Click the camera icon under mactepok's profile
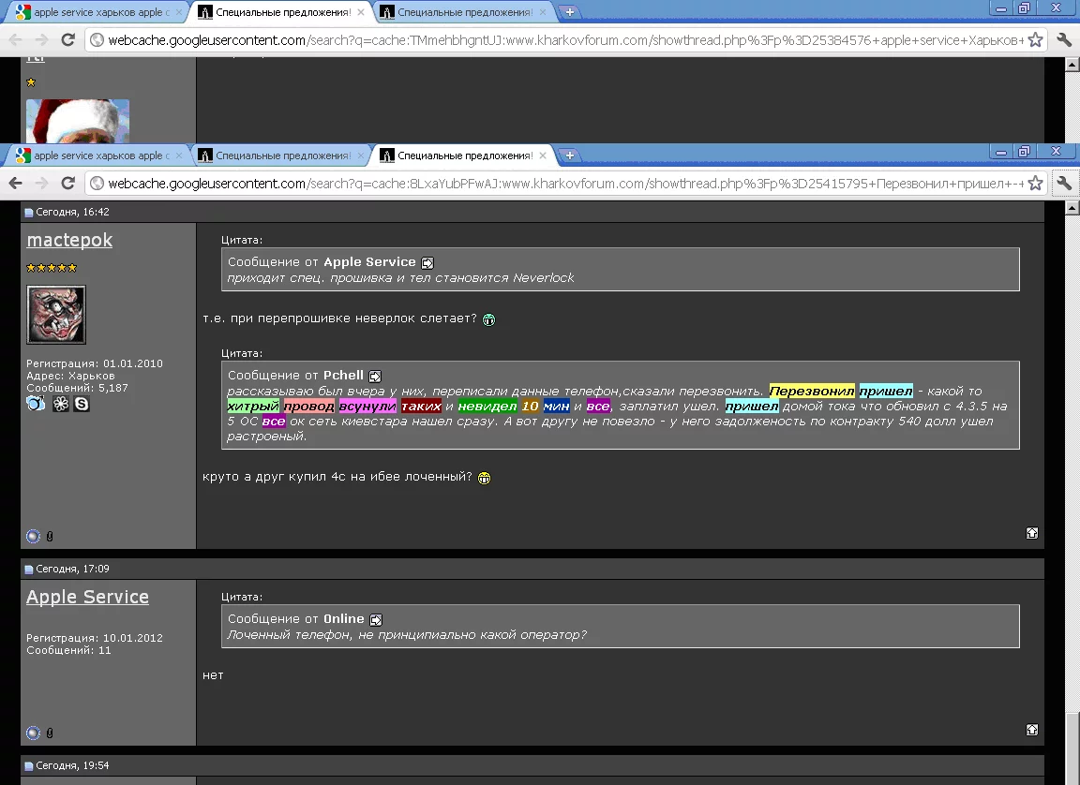 tap(36, 404)
